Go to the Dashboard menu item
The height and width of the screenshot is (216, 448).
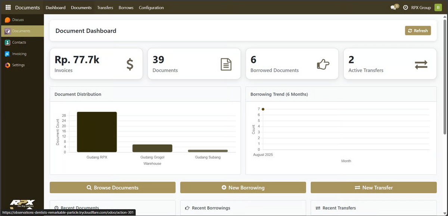55,7
